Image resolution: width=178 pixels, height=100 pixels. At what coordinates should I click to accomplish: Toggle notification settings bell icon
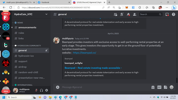(122, 14)
